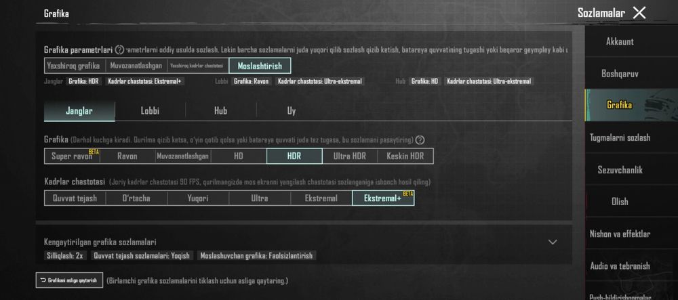Click 'Silliqlash: 2x' tag
The image size is (678, 300).
point(65,255)
